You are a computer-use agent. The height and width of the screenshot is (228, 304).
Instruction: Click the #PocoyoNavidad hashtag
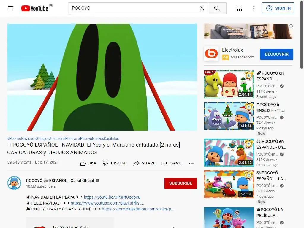(20, 139)
